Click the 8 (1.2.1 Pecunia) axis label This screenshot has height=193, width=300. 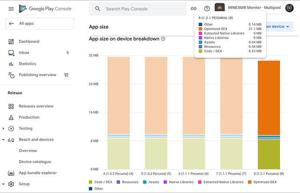pos(269,174)
